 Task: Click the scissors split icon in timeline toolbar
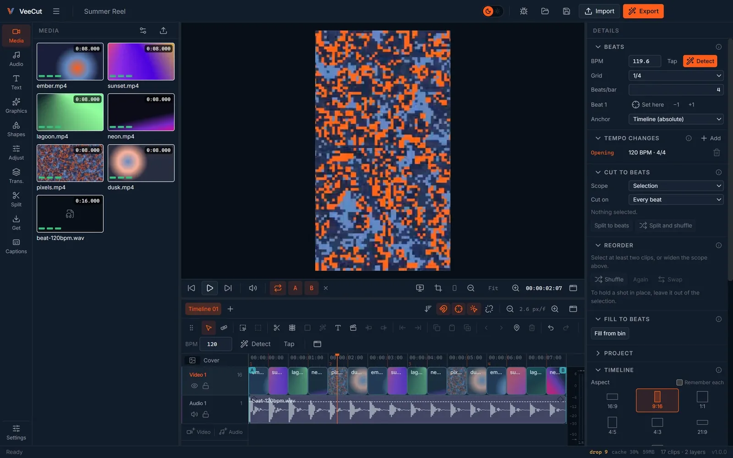(277, 328)
